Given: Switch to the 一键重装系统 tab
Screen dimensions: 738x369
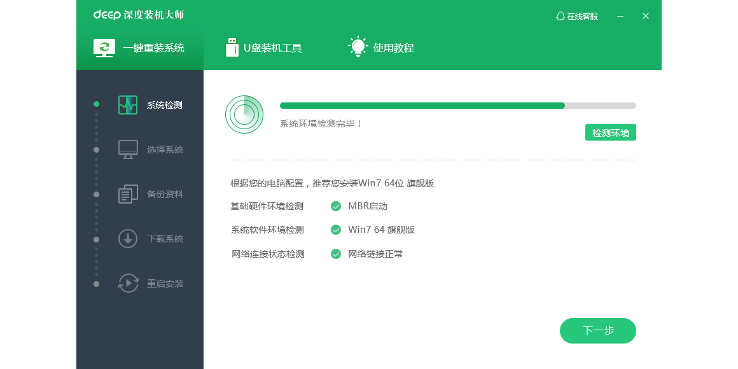Looking at the screenshot, I should (139, 46).
